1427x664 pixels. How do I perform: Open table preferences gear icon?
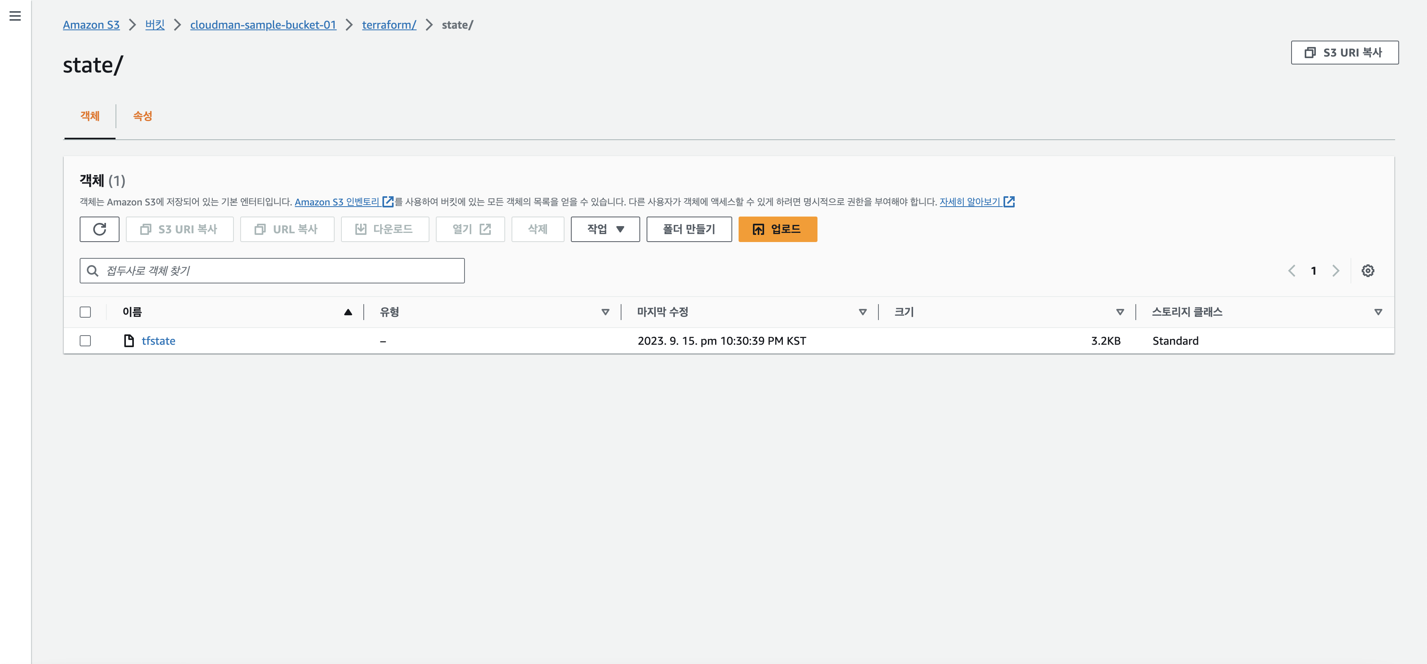[1367, 271]
